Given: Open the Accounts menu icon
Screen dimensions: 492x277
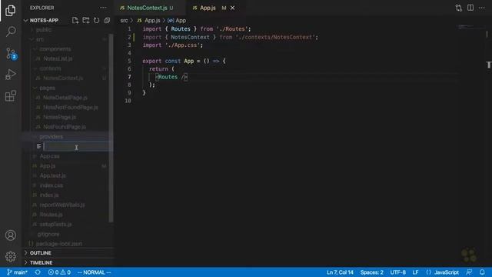Looking at the screenshot, I should 10,235.
